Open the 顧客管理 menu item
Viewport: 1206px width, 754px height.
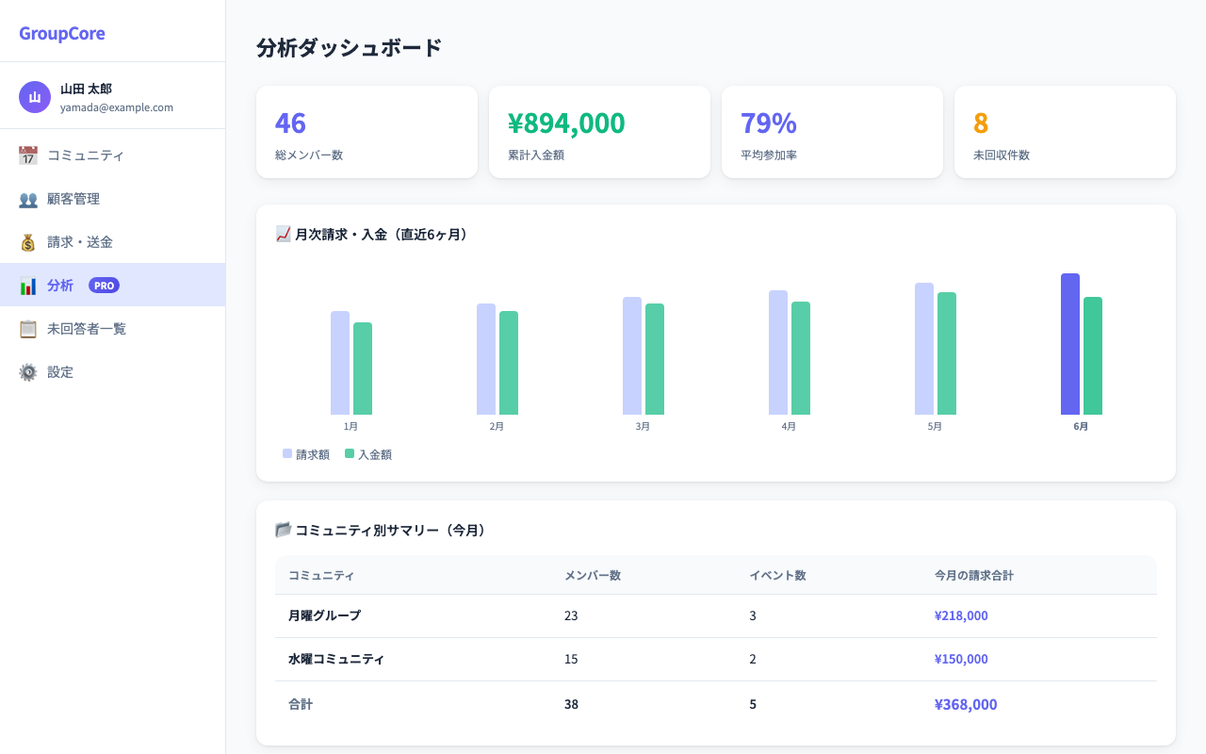point(112,199)
